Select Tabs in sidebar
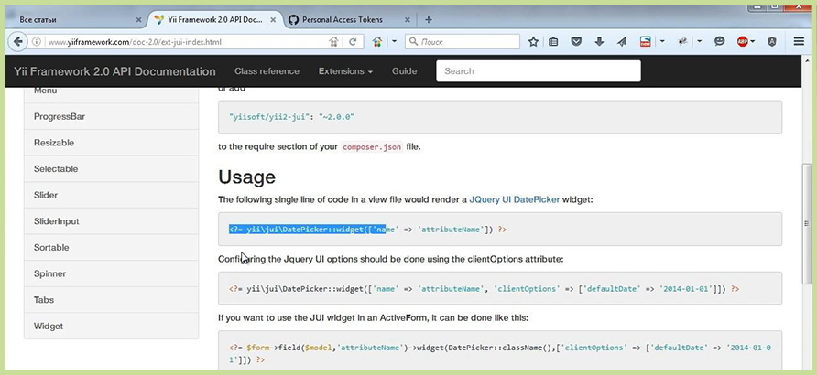817x375 pixels. tap(111, 300)
